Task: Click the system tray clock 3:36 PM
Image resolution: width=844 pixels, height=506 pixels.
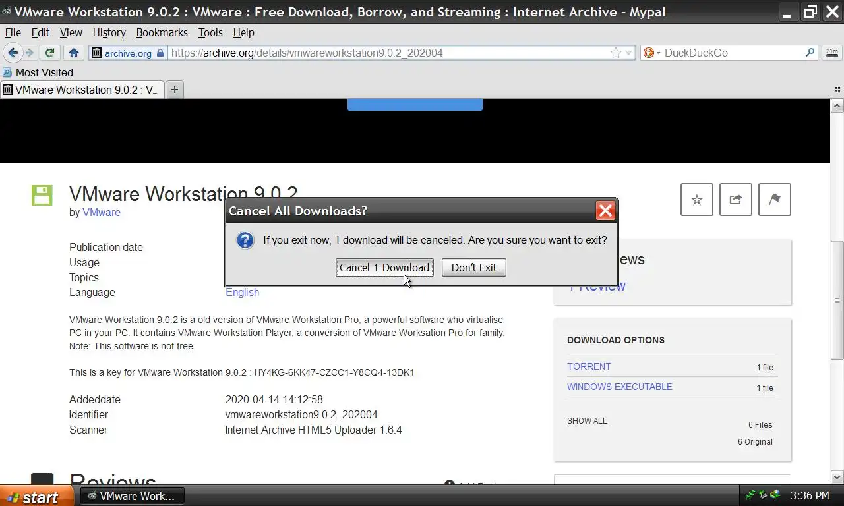Action: click(x=810, y=495)
